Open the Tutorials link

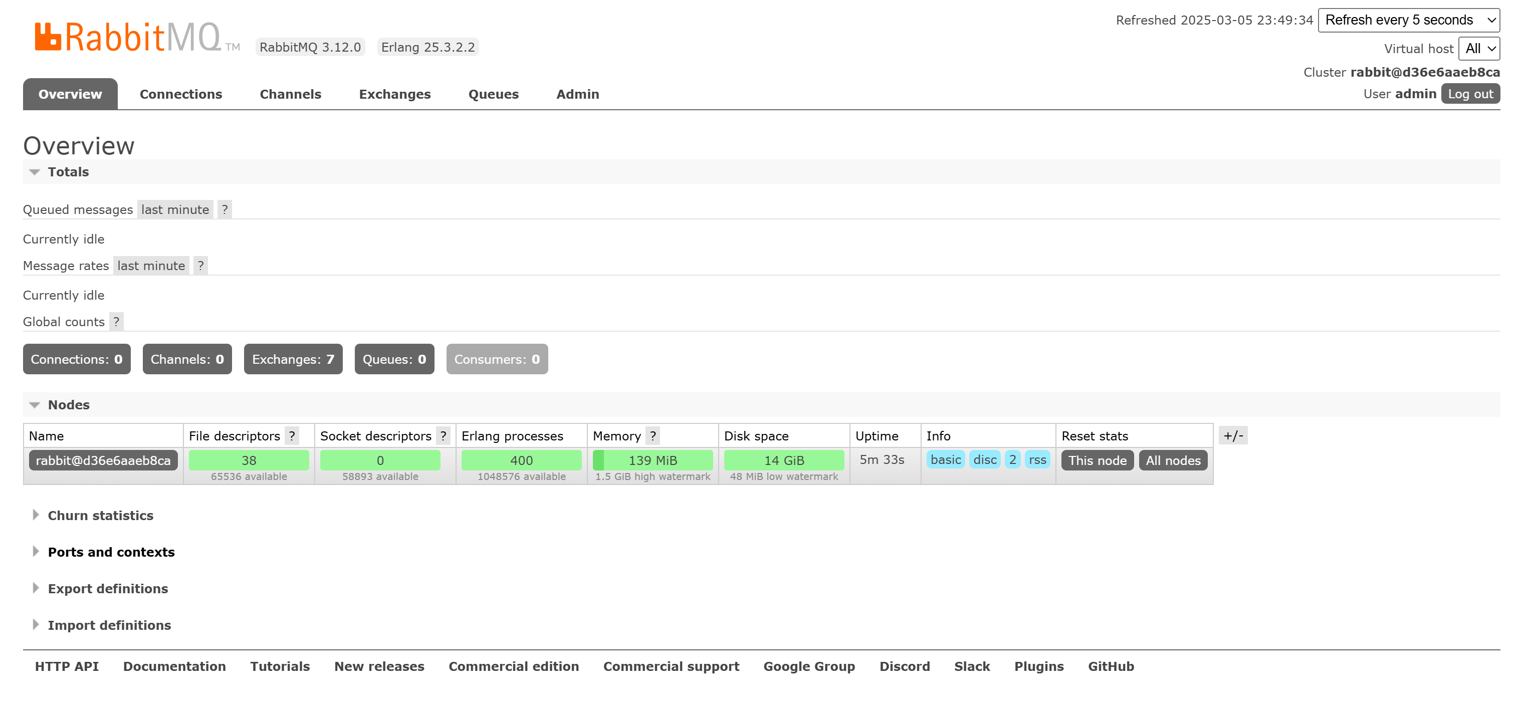tap(280, 666)
